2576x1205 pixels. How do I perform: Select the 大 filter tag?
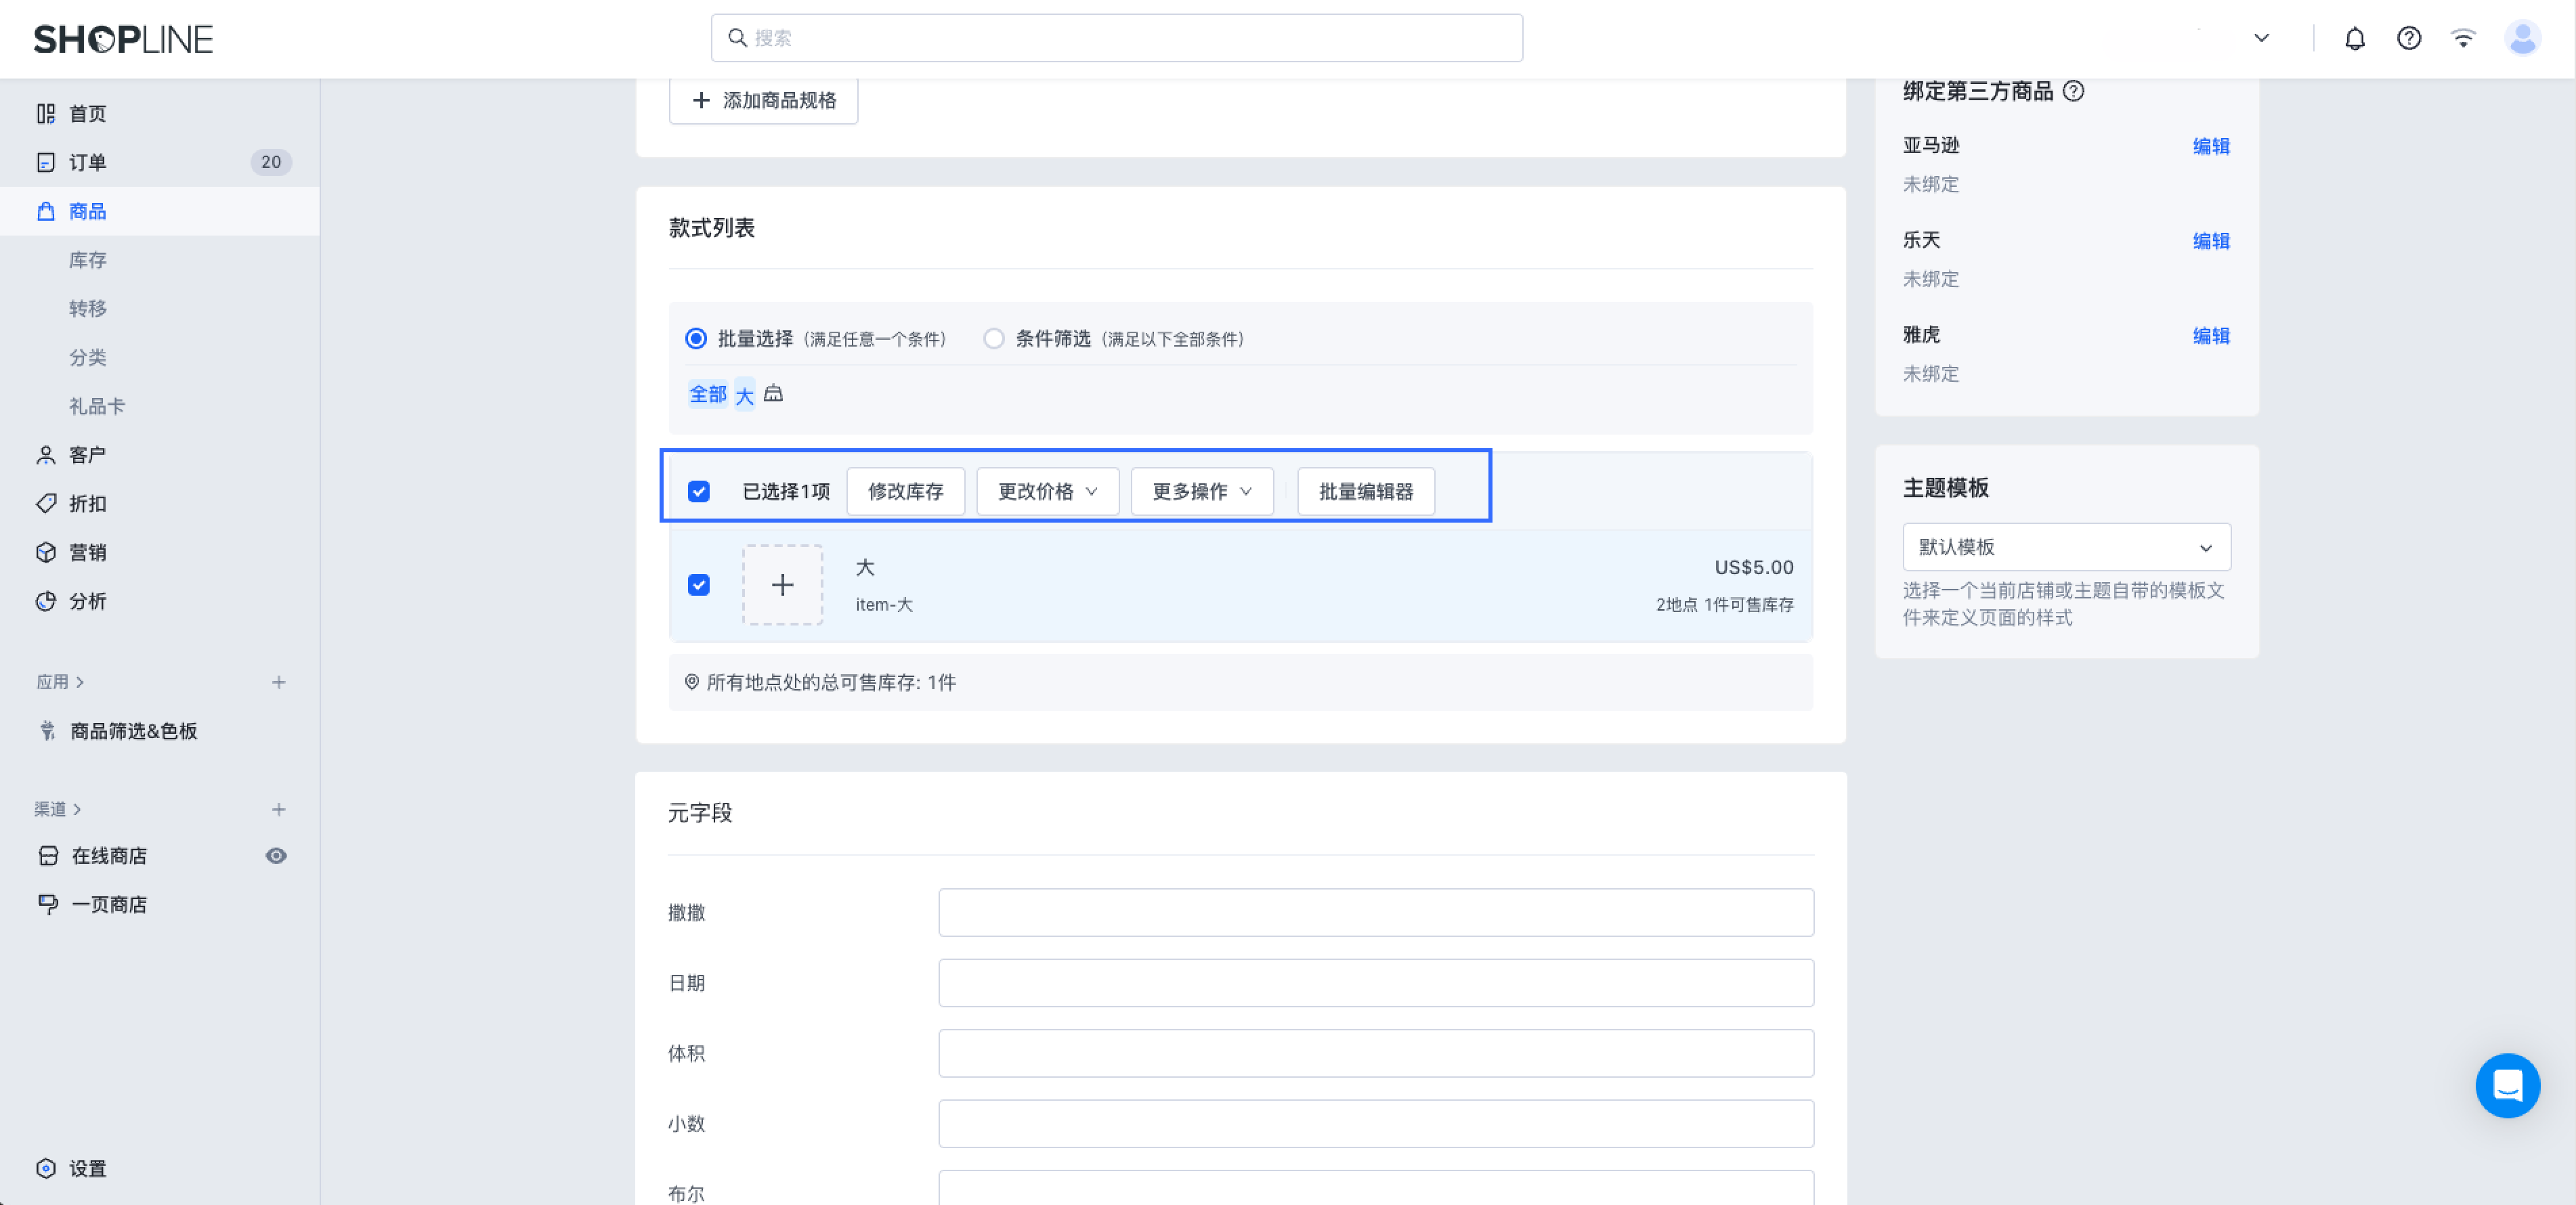pyautogui.click(x=745, y=396)
